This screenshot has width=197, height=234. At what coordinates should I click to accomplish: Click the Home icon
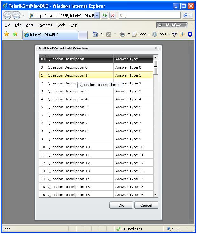point(95,34)
